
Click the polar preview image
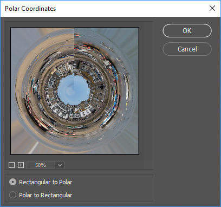[x=75, y=91]
